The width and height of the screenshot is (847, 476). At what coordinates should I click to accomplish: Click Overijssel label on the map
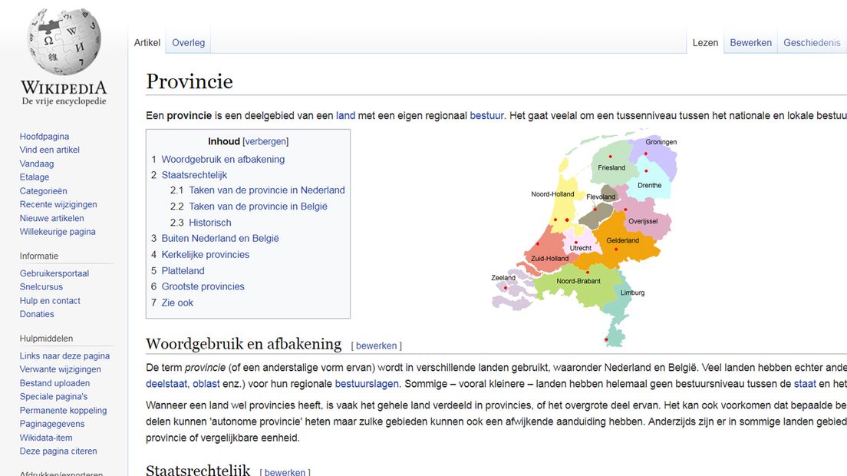click(x=643, y=221)
